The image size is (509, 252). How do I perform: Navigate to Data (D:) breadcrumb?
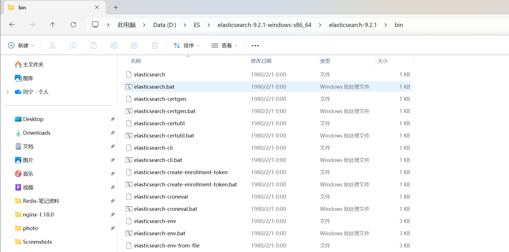click(x=165, y=25)
